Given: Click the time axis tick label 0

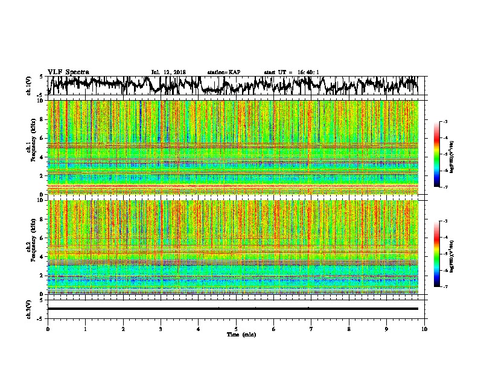Looking at the screenshot, I should point(48,329).
